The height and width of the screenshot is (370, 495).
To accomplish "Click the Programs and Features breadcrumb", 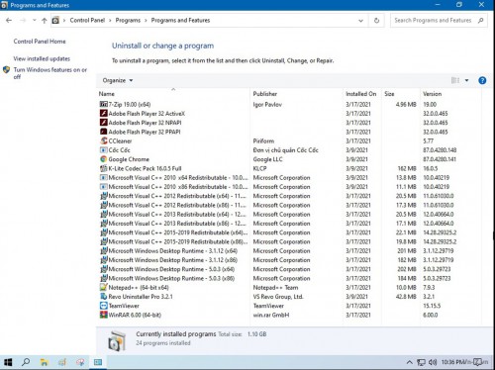I will [180, 21].
